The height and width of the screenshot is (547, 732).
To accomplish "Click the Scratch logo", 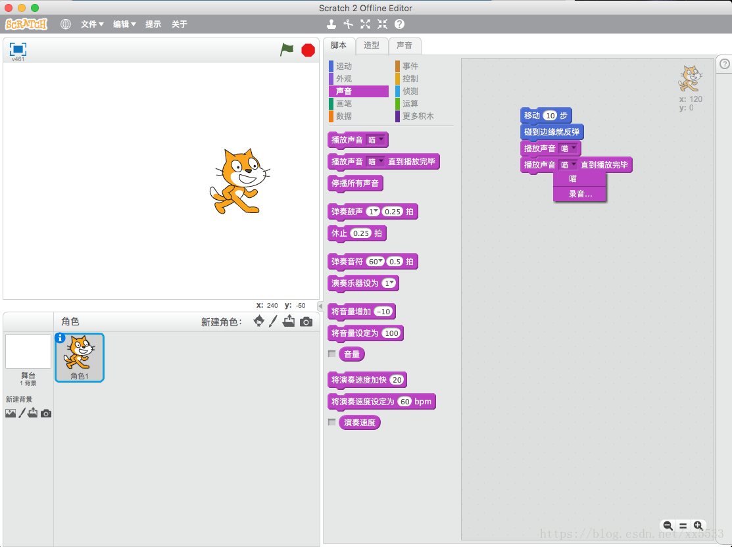I will tap(26, 24).
